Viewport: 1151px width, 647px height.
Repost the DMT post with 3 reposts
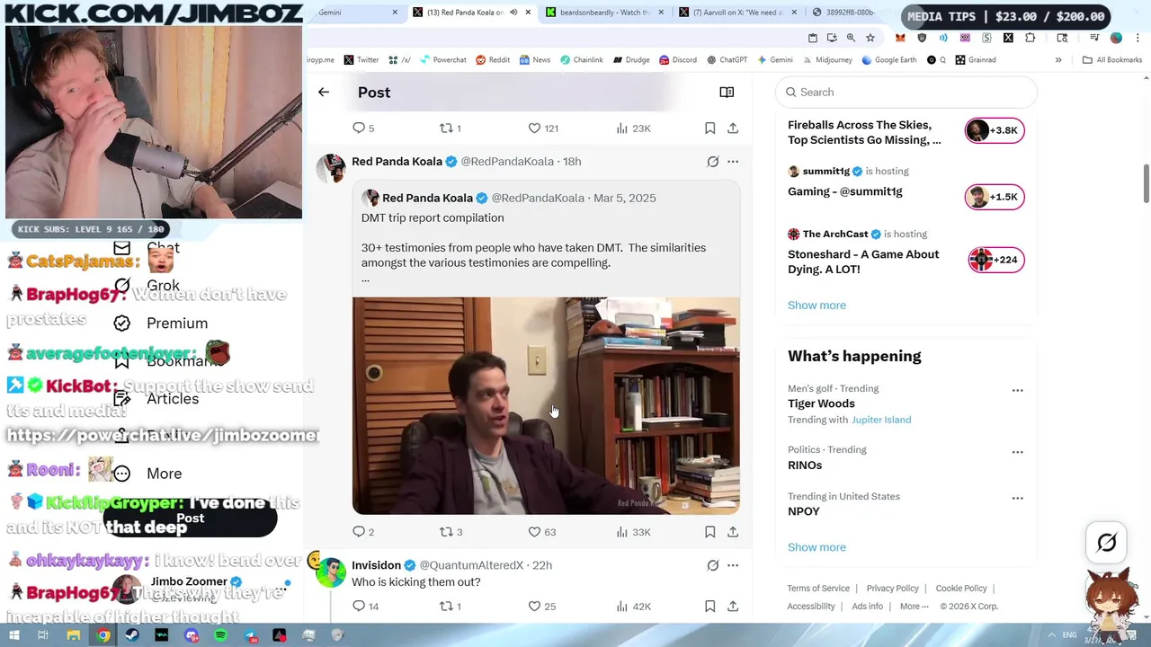pyautogui.click(x=451, y=532)
